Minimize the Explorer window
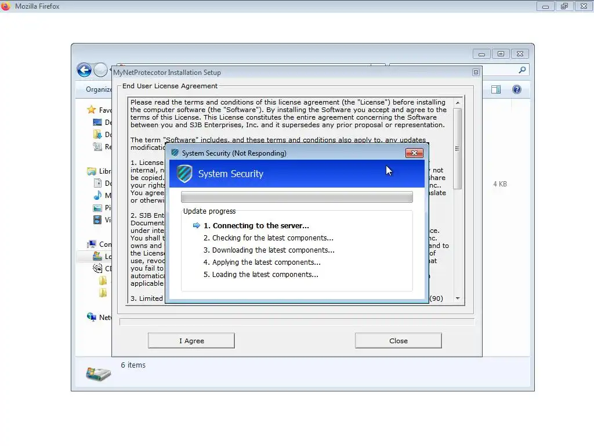594x446 pixels. [x=481, y=54]
